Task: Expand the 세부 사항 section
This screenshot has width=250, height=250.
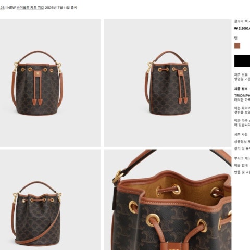Action: (x=241, y=134)
